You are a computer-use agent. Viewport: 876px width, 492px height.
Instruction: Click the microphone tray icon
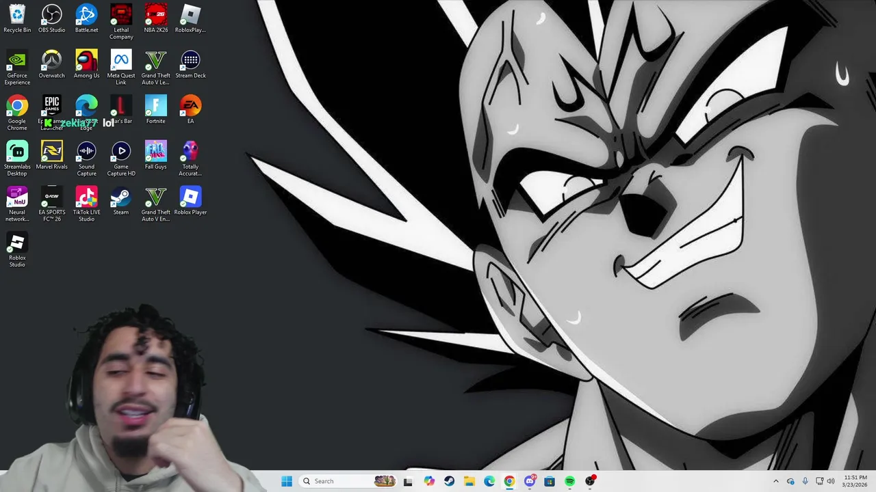click(x=806, y=481)
